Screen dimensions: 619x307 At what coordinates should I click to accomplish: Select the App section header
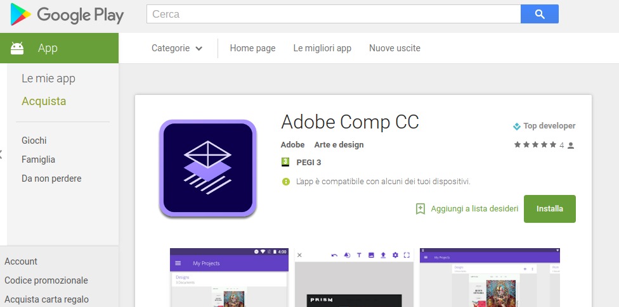[59, 48]
